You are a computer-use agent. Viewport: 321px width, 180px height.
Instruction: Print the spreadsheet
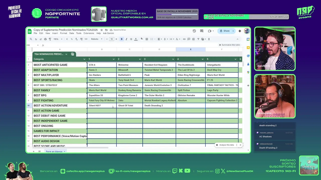point(45,39)
